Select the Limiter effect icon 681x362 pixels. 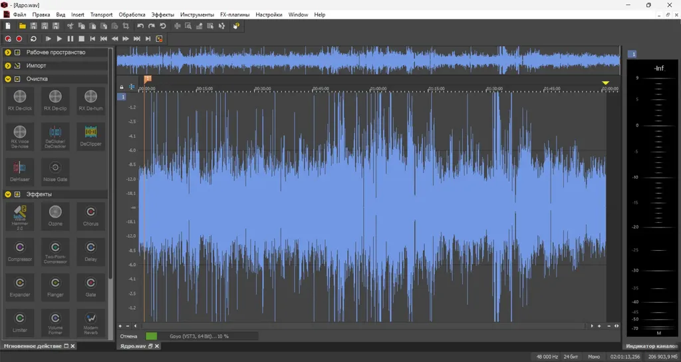click(20, 323)
